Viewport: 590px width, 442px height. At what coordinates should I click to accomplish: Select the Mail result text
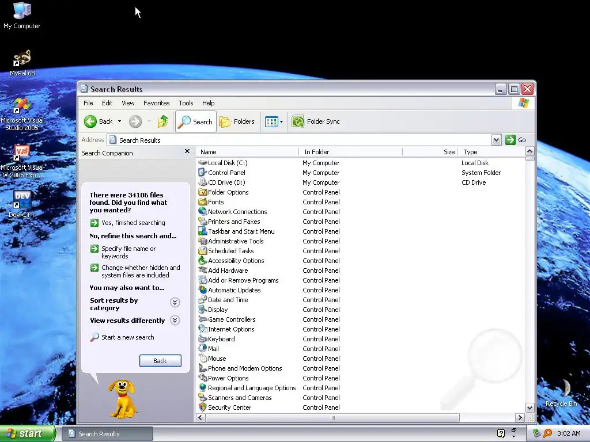pyautogui.click(x=213, y=349)
